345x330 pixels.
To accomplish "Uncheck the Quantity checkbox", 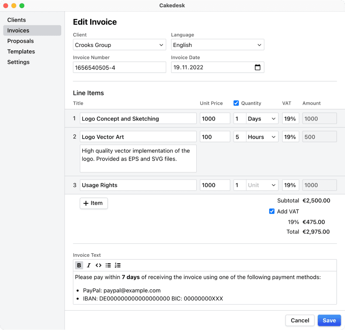I will (236, 103).
